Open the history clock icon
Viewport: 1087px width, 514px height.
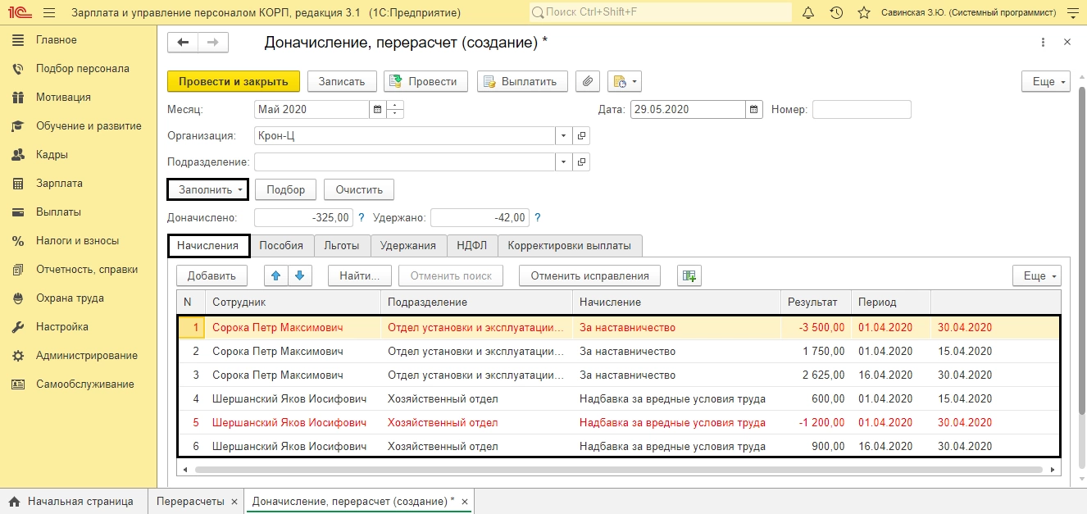coord(835,12)
